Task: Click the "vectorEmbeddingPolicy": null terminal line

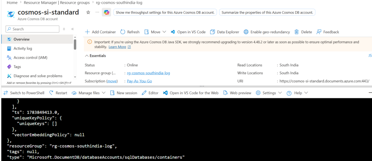Action: click(48, 135)
